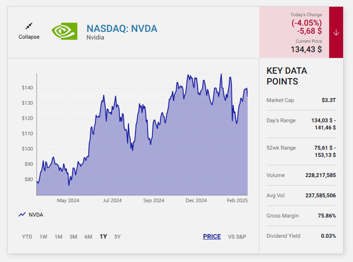
Task: Click the Today's Change label
Action: (306, 14)
